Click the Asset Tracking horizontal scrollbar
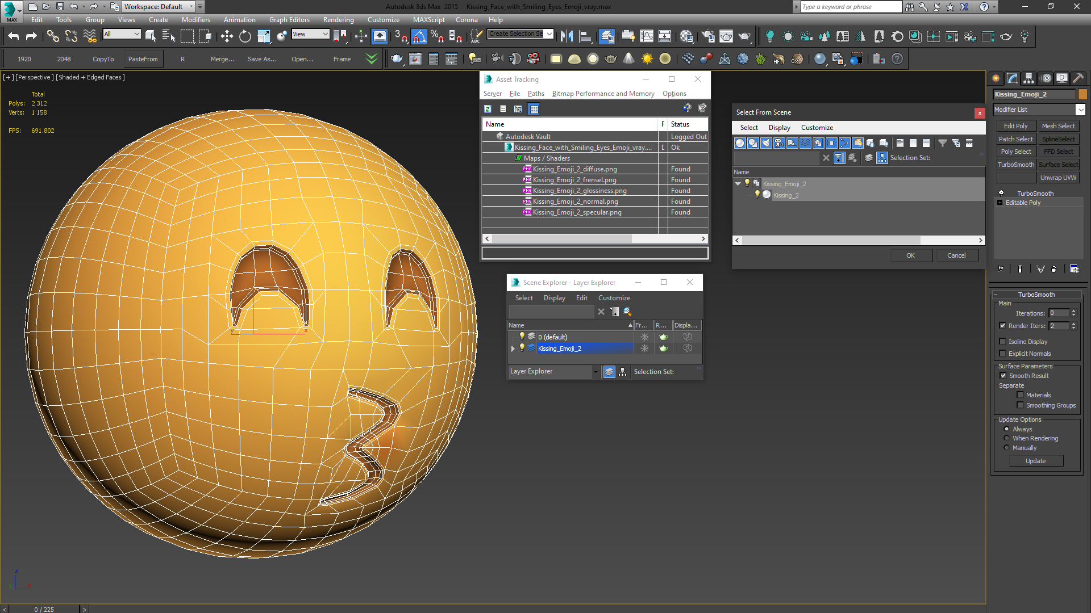1091x613 pixels. pos(595,239)
